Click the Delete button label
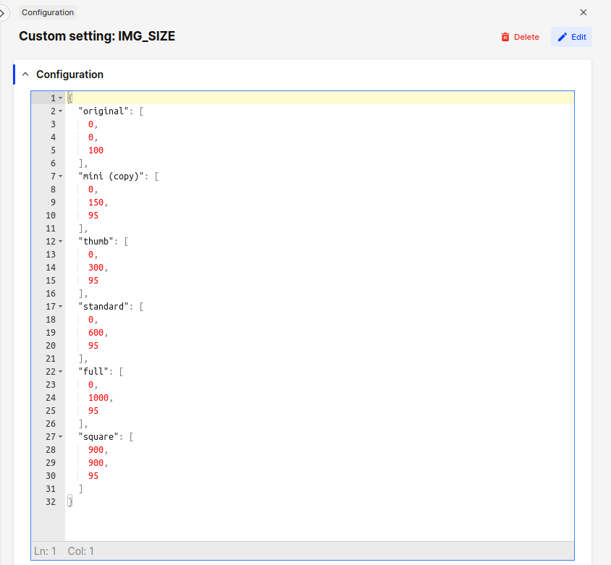 pos(526,37)
